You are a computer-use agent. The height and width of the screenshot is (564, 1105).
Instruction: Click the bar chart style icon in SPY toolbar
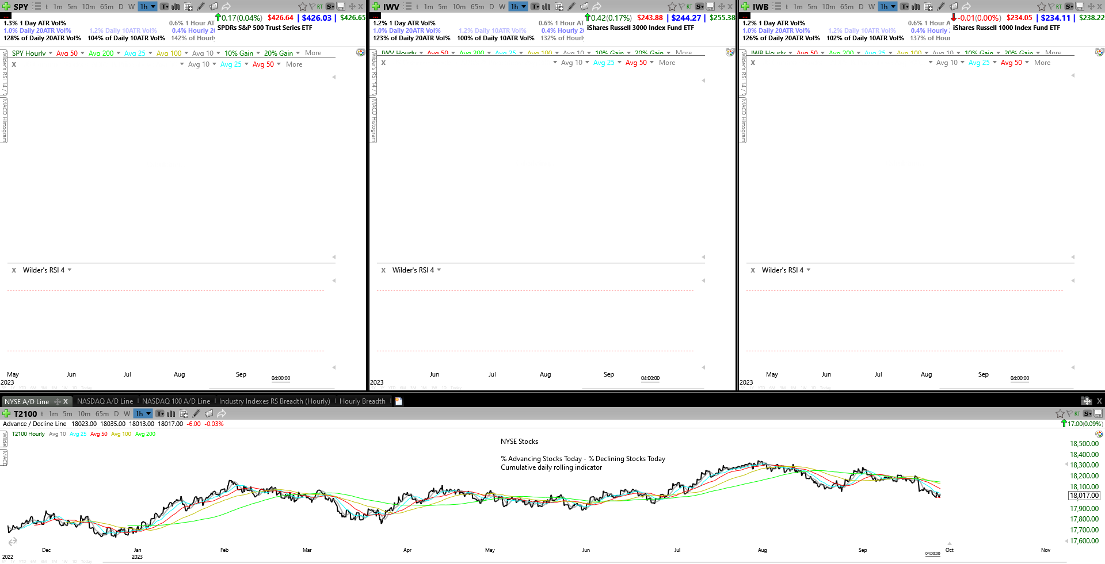[x=176, y=7]
